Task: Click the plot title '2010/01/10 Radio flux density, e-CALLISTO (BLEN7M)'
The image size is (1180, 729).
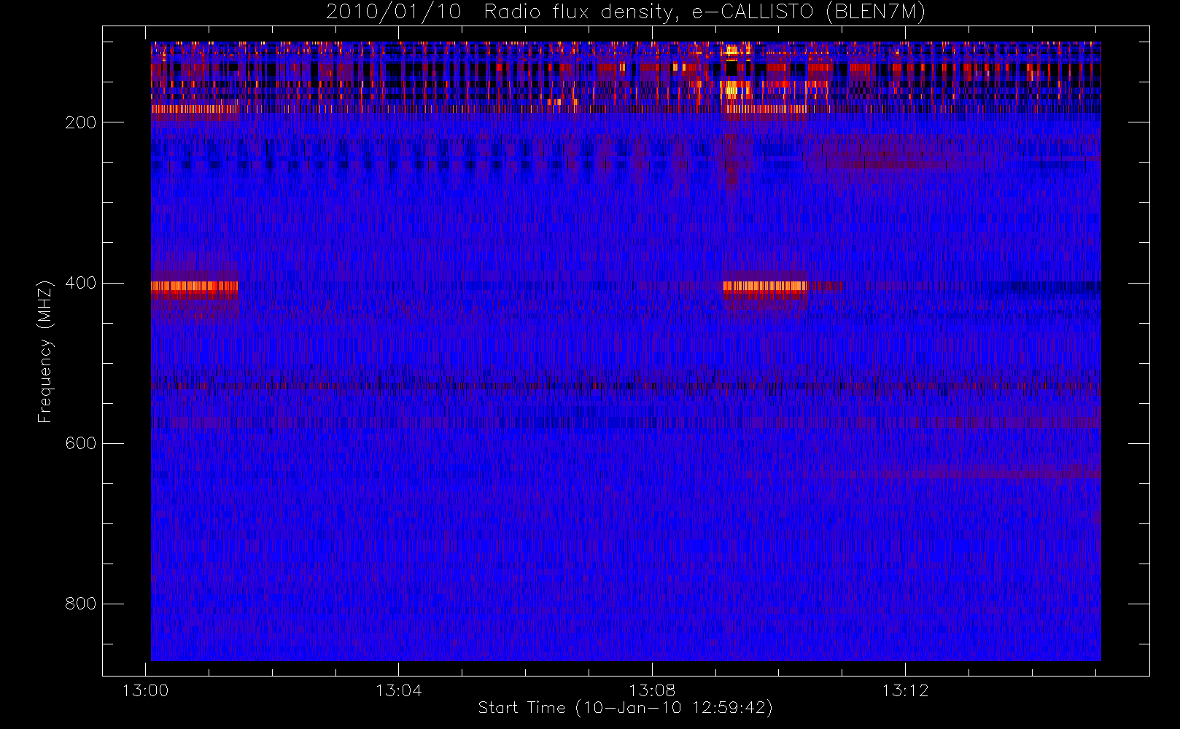Action: coord(625,12)
